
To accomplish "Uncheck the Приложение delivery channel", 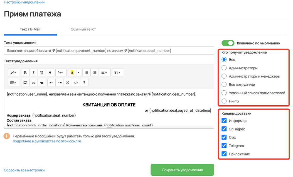I will click(x=224, y=154).
